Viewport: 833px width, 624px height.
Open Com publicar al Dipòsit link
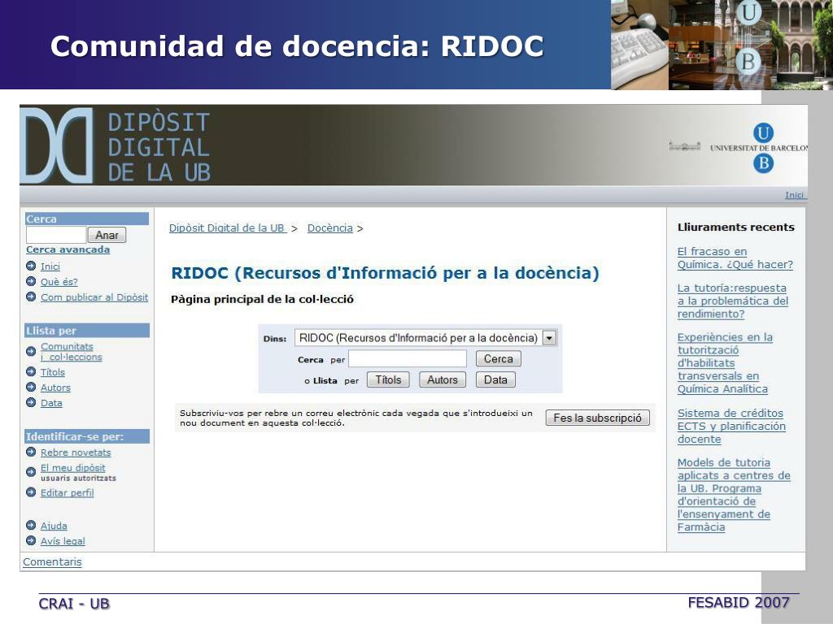tap(94, 297)
